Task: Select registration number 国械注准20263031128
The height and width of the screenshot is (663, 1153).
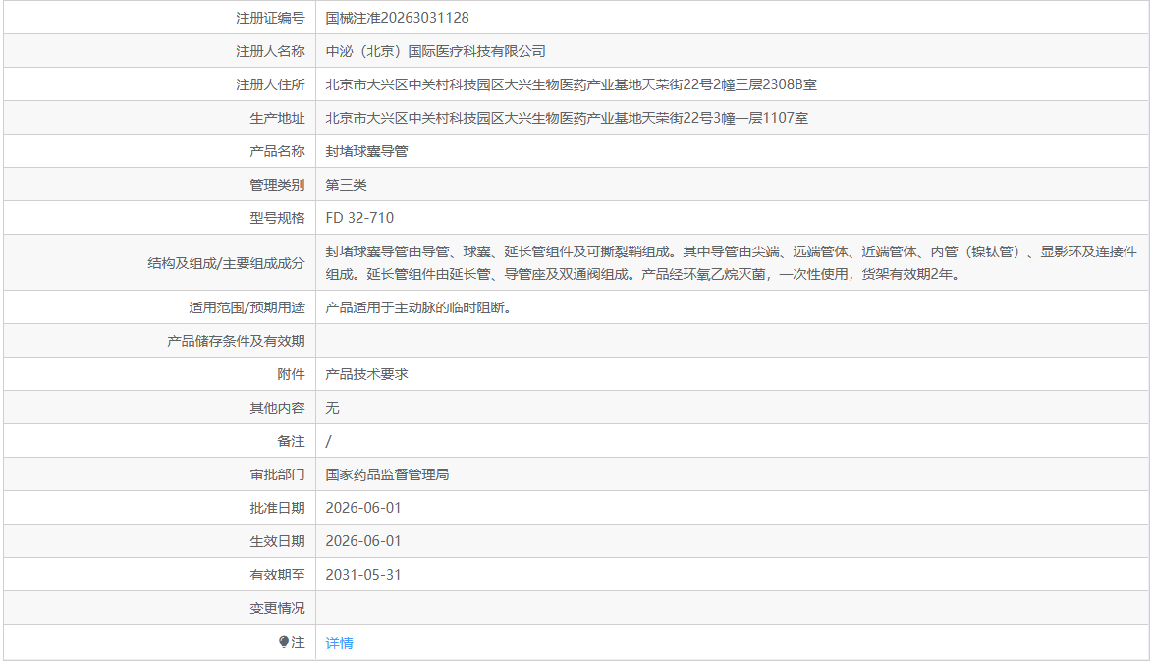Action: pos(397,18)
